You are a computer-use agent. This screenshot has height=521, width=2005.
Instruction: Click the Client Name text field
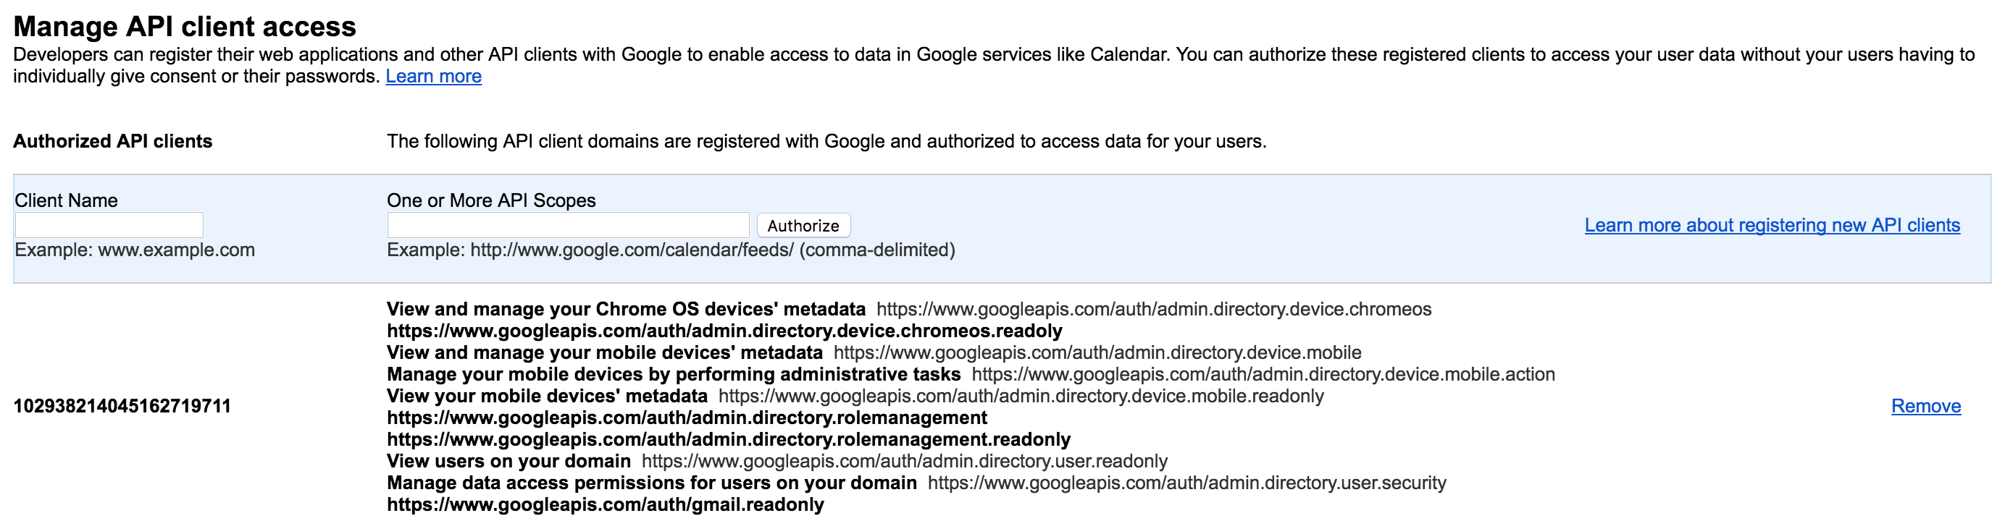pyautogui.click(x=109, y=225)
